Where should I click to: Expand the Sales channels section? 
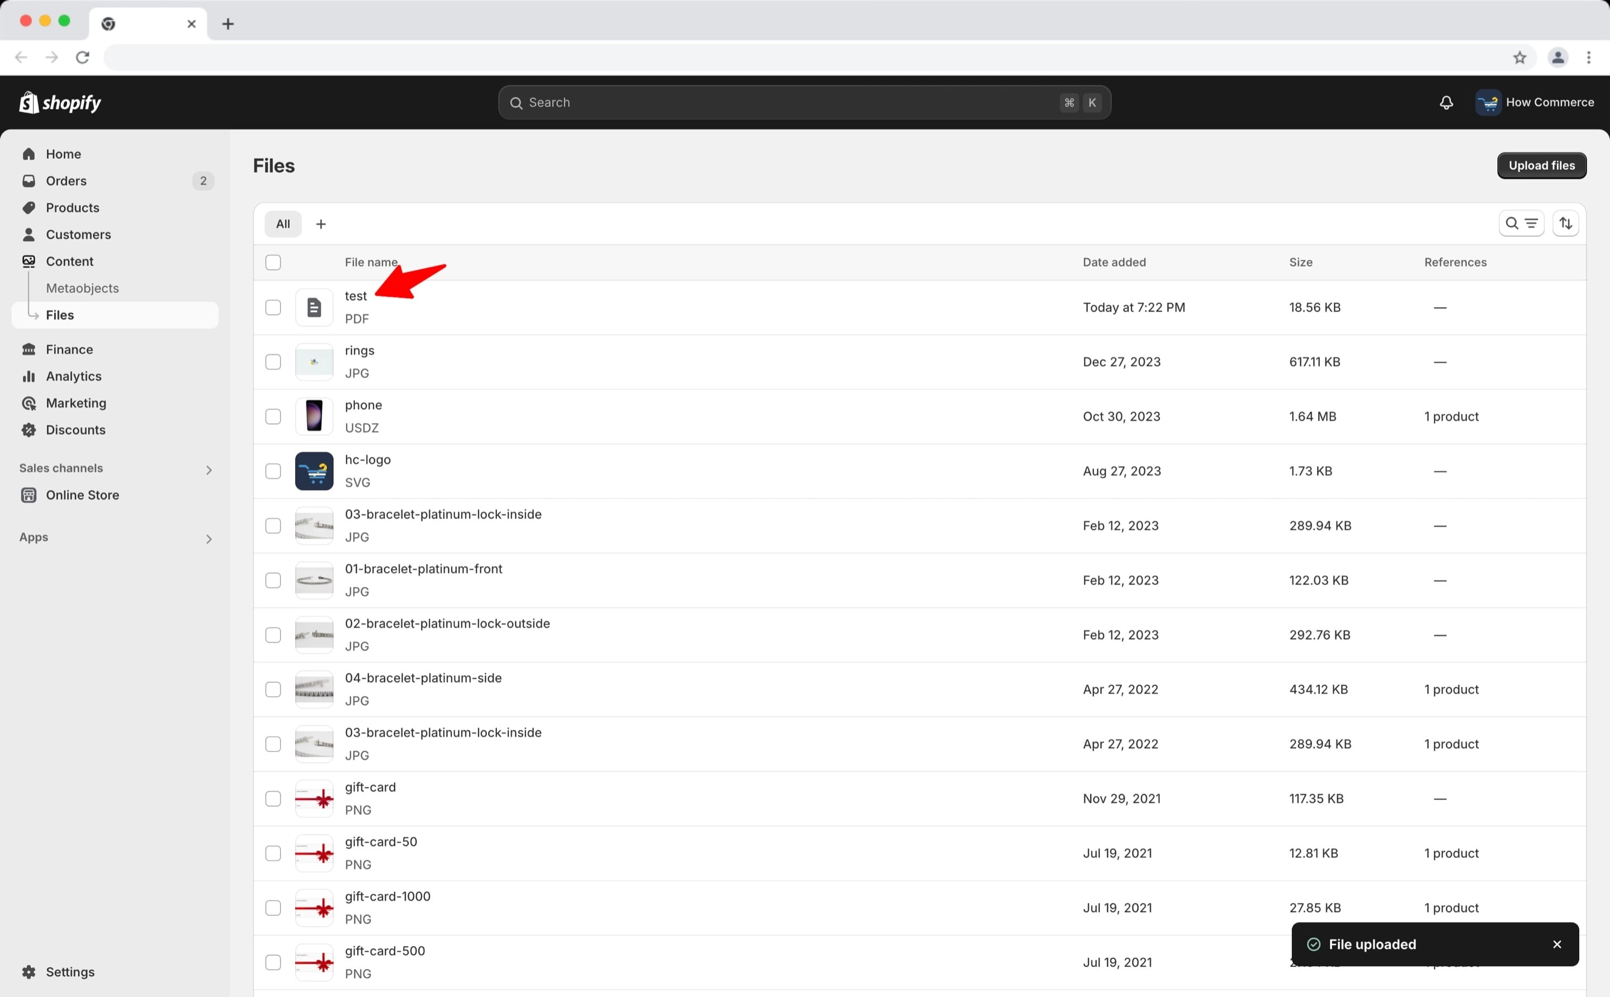point(209,470)
